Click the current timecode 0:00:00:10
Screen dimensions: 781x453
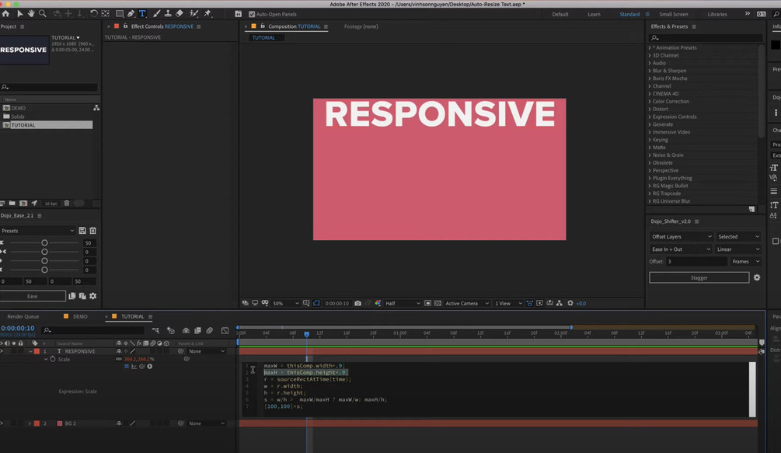tap(17, 328)
